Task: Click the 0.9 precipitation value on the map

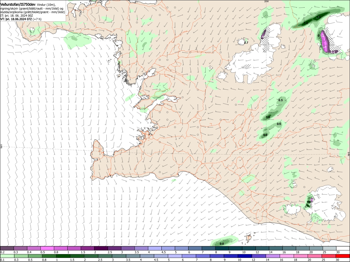Action: click(x=265, y=135)
